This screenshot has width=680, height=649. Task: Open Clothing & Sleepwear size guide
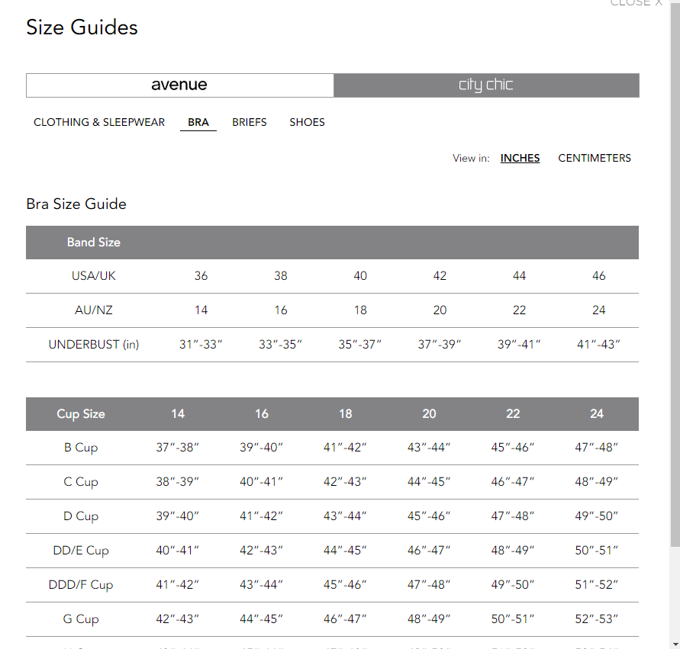coord(99,122)
